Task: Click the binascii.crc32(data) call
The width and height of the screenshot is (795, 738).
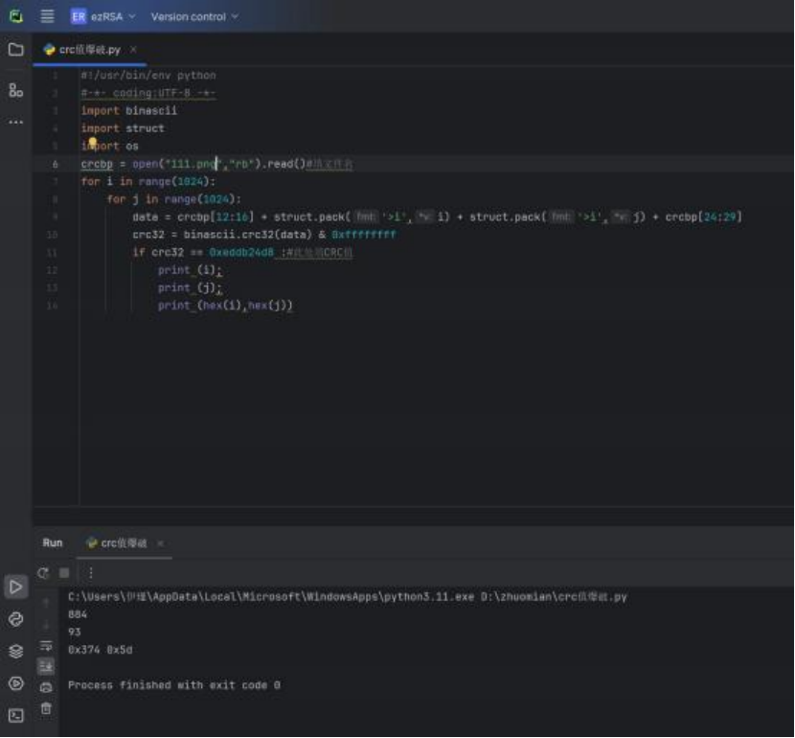Action: (x=247, y=235)
